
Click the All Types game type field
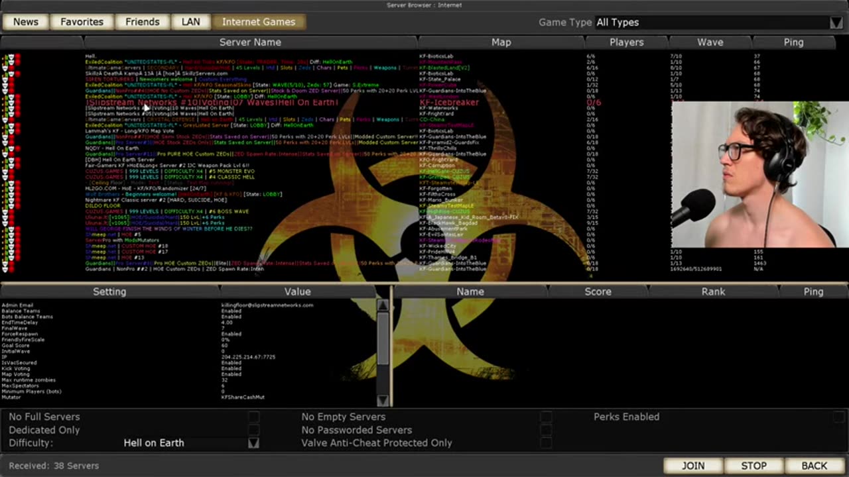pos(712,23)
